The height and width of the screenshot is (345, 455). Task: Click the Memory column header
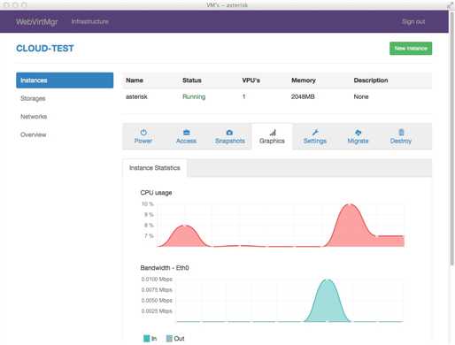pyautogui.click(x=304, y=80)
